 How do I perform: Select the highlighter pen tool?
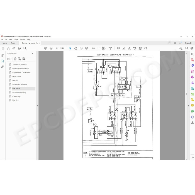point(124,48)
